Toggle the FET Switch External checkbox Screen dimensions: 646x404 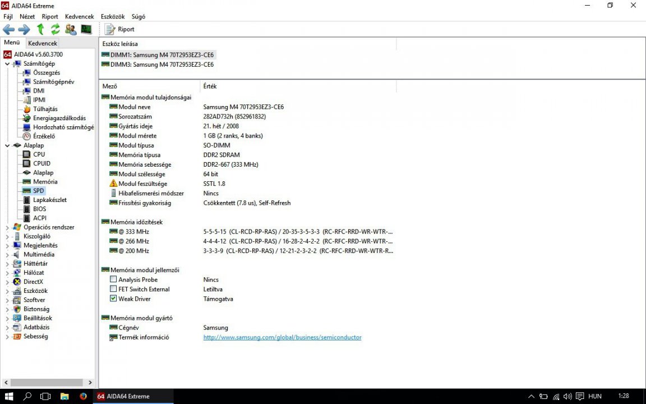(x=113, y=288)
